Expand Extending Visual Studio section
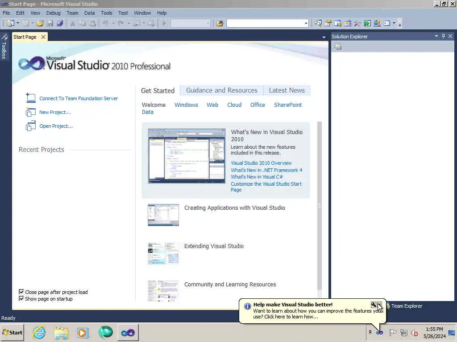 (x=214, y=246)
